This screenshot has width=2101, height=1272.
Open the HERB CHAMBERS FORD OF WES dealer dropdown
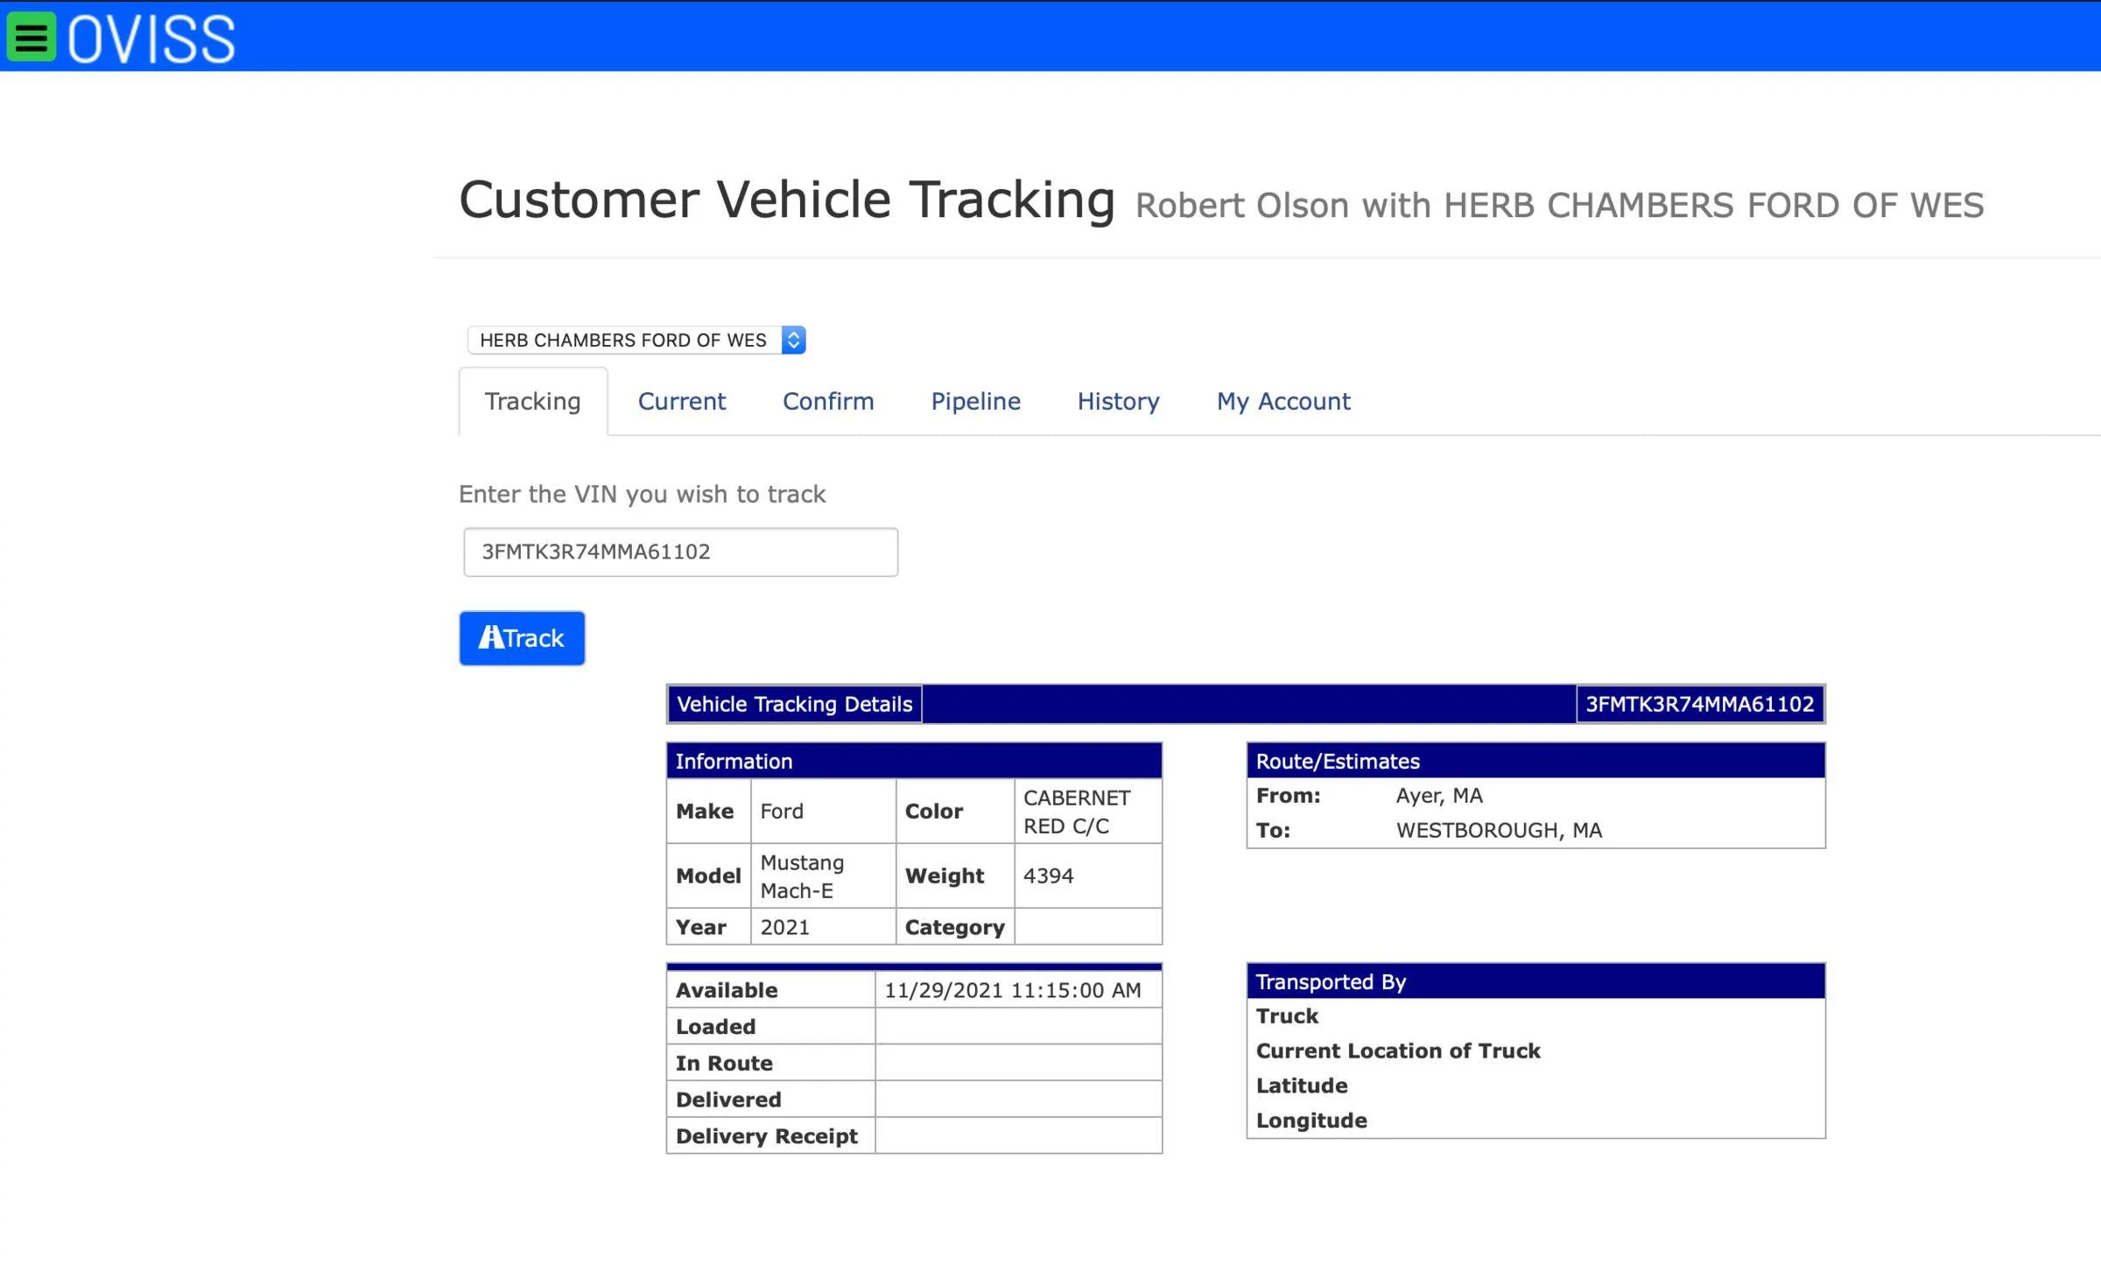[x=636, y=340]
